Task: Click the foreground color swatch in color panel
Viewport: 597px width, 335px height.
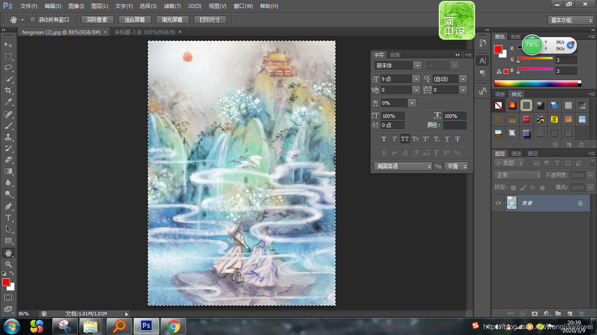Action: (x=498, y=49)
